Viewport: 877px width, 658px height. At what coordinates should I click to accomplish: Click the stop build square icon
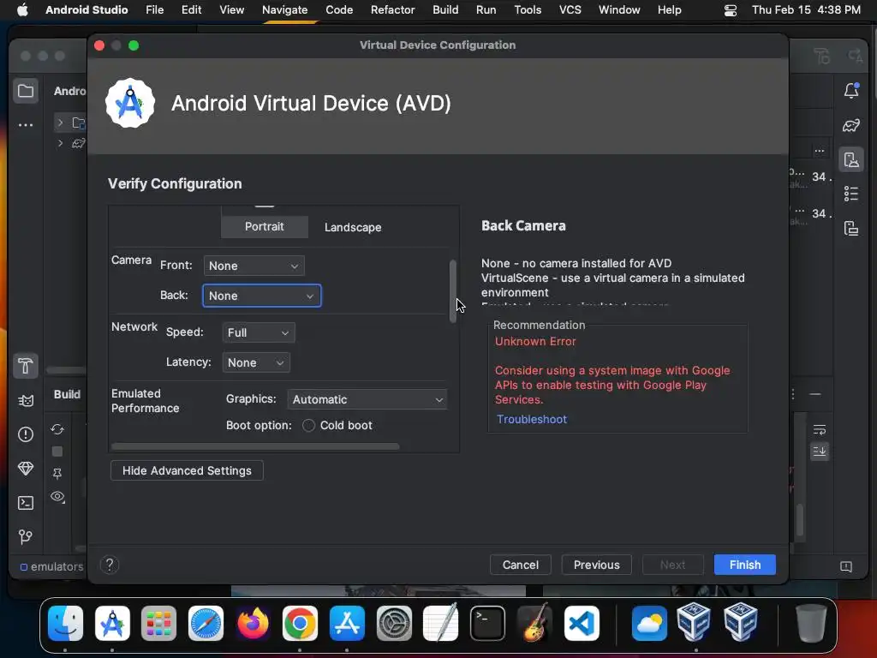click(x=57, y=452)
